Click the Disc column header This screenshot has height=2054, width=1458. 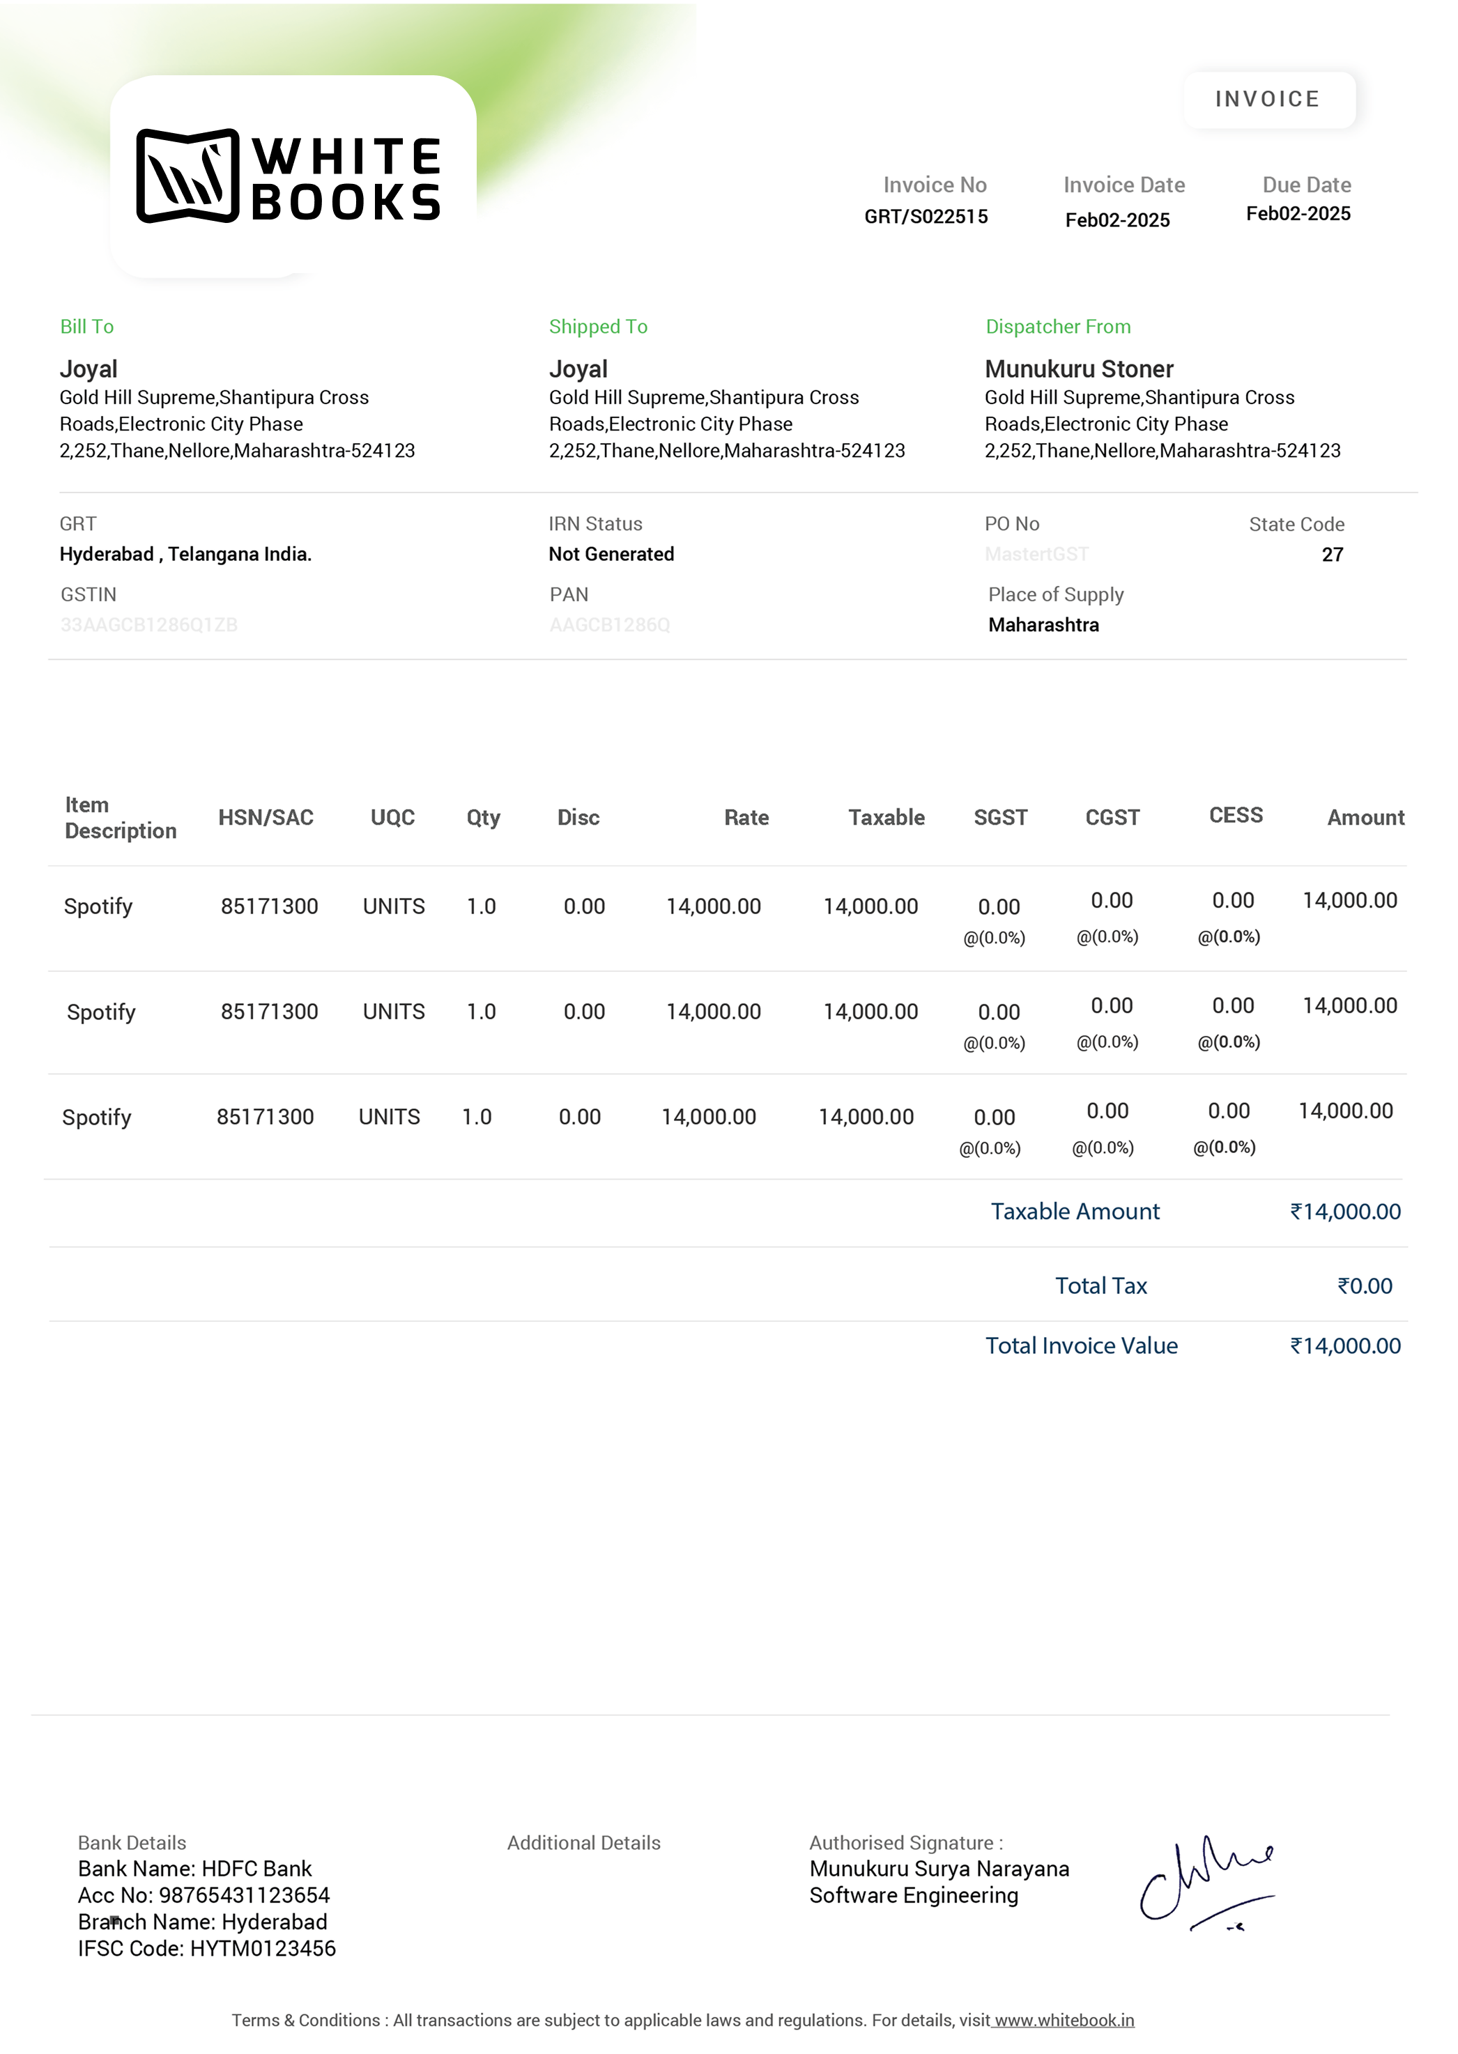578,817
